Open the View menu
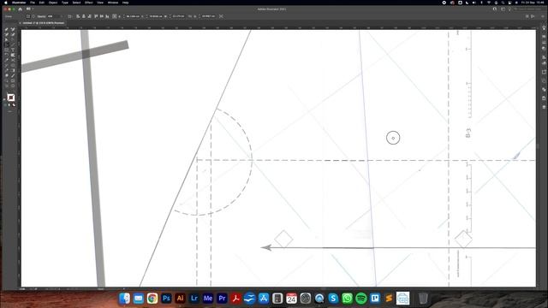 point(100,3)
